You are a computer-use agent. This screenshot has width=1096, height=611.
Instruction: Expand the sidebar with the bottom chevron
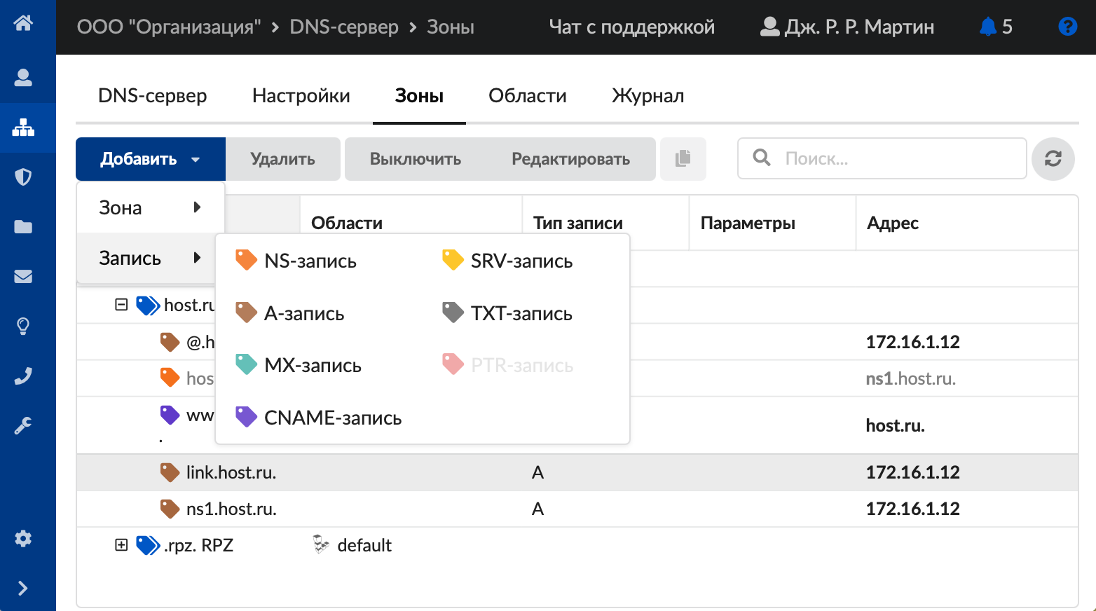point(23,588)
